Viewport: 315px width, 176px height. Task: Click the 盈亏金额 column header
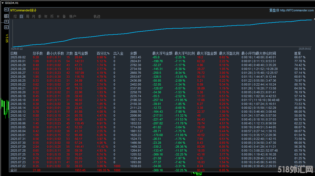point(81,53)
